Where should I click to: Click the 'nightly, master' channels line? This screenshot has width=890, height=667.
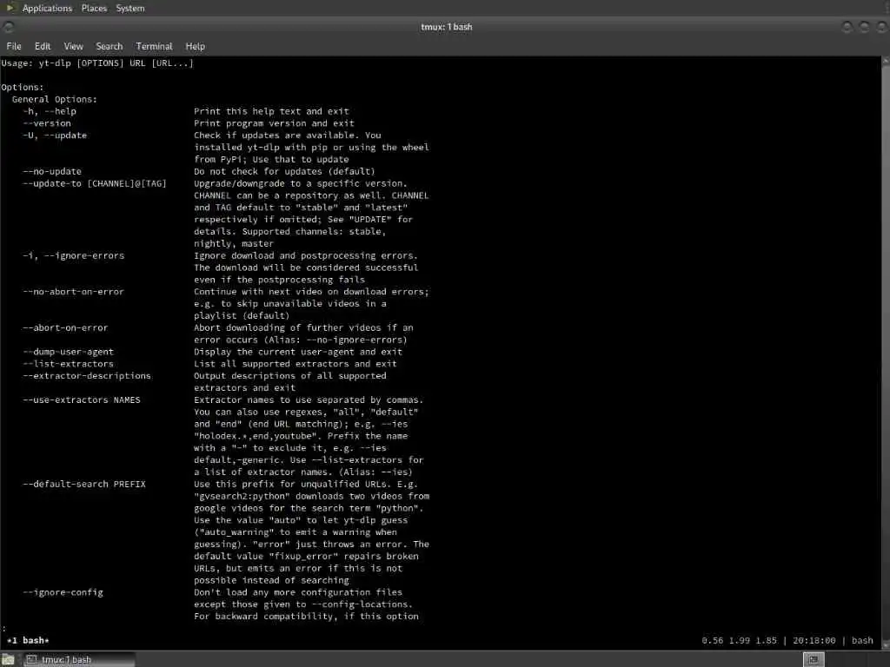234,243
